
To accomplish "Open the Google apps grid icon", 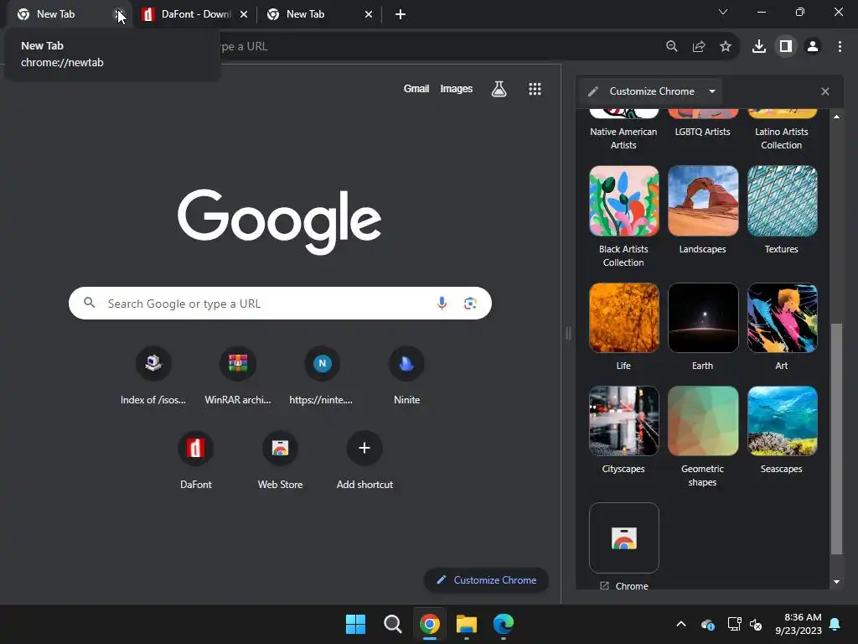I will (x=535, y=89).
